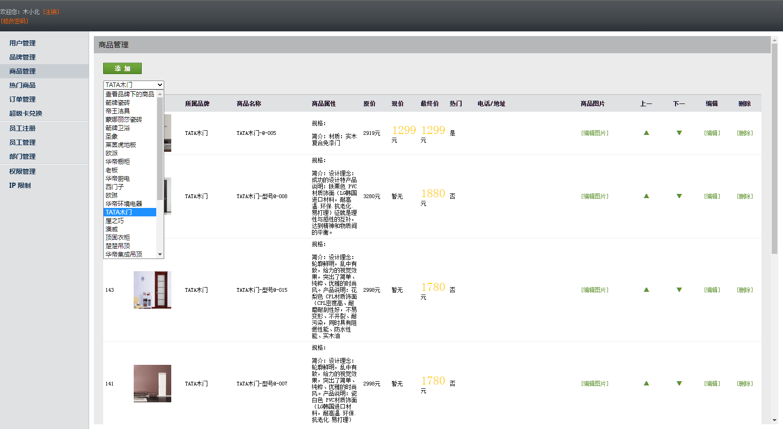Move product 型号@-007 up
Image resolution: width=783 pixels, height=429 pixels.
(646, 384)
